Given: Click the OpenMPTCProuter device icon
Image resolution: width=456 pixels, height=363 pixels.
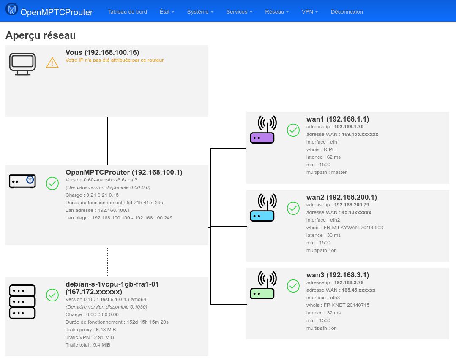Looking at the screenshot, I should point(22,181).
